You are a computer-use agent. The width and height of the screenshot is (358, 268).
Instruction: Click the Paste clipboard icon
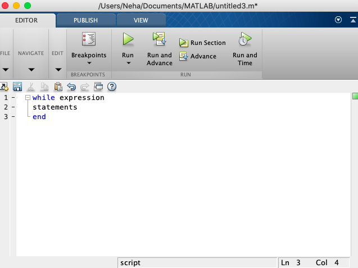coord(58,87)
